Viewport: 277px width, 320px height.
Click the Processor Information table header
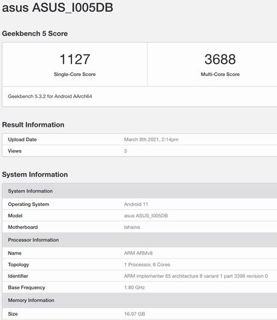click(x=140, y=240)
